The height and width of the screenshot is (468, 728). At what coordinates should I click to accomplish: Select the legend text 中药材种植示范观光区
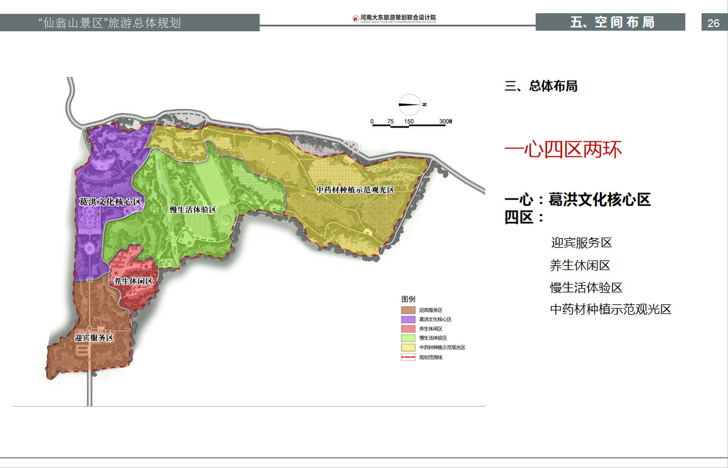pos(442,348)
